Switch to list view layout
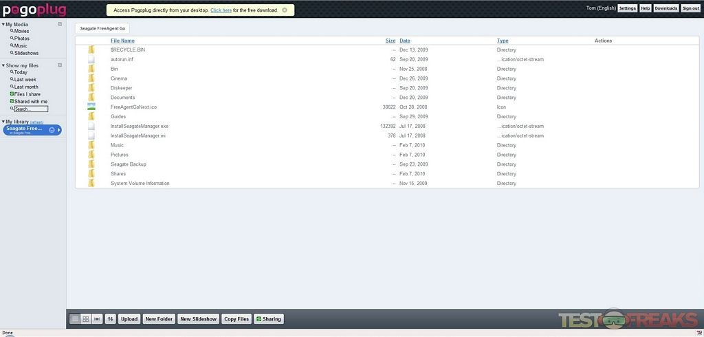The width and height of the screenshot is (704, 337). [75, 319]
